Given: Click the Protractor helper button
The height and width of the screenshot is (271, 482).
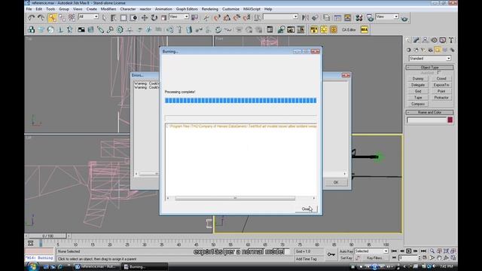Looking at the screenshot, I should [441, 97].
